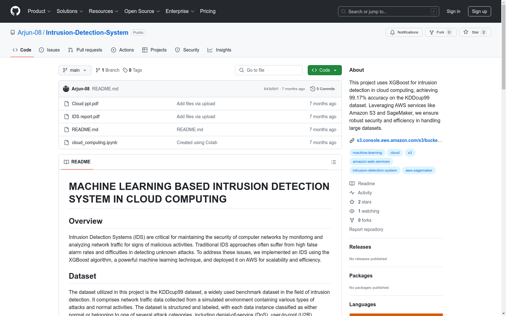Switch to the Security tab
The height and width of the screenshot is (316, 506).
pos(187,50)
